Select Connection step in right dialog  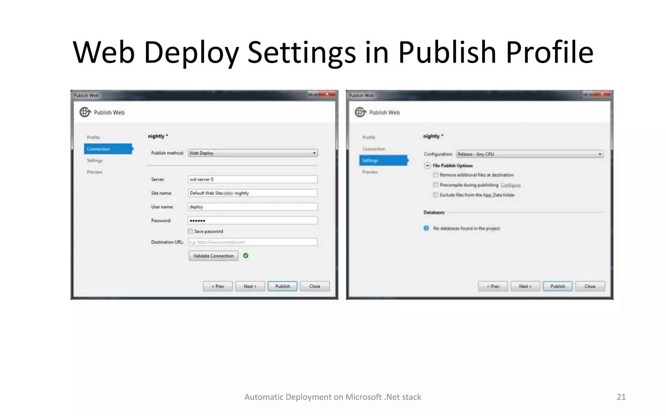tap(374, 149)
